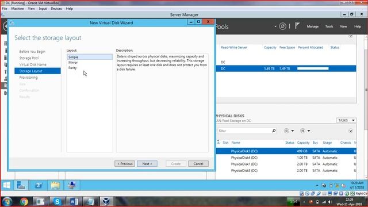This screenshot has height=207, width=368.
Task: Sort pools by Free Space column
Action: point(287,47)
